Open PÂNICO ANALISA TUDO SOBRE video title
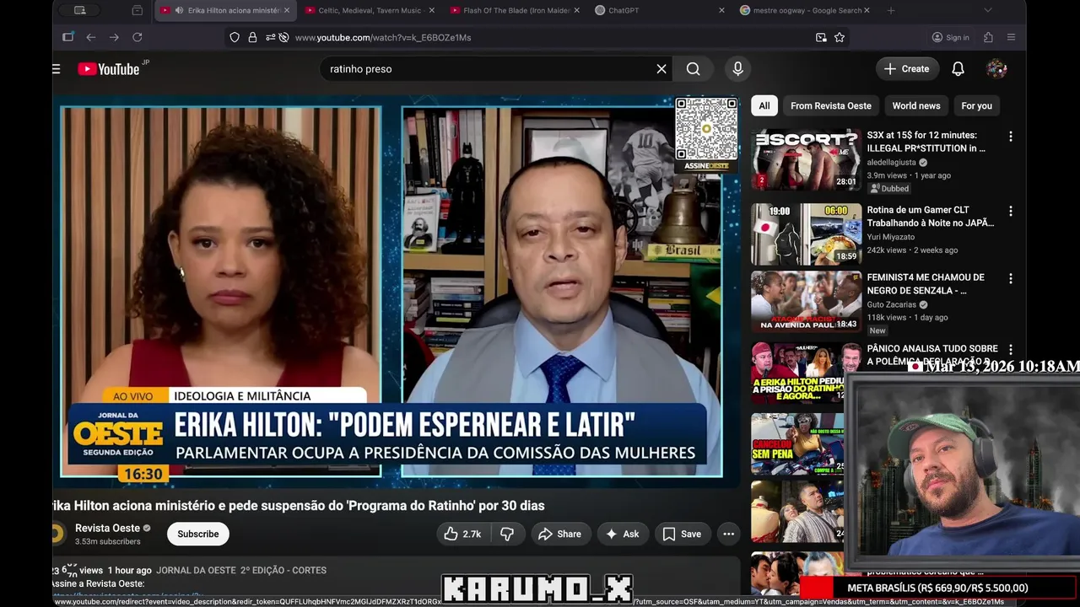Viewport: 1080px width, 607px height. (932, 355)
